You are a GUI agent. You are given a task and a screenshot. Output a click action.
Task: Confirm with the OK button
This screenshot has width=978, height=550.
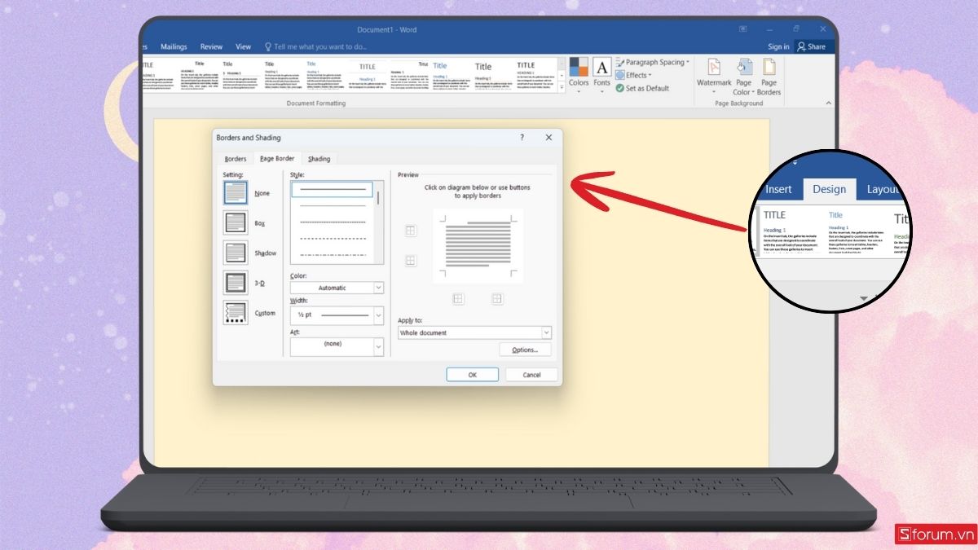(x=472, y=375)
